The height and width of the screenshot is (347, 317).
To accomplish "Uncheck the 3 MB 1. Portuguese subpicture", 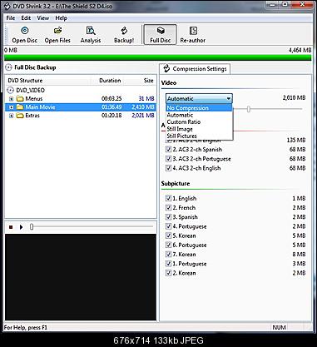I will pyautogui.click(x=168, y=264).
